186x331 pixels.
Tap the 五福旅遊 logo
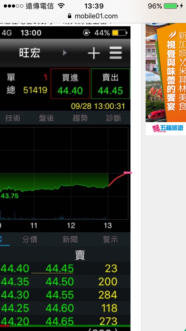(x=168, y=128)
